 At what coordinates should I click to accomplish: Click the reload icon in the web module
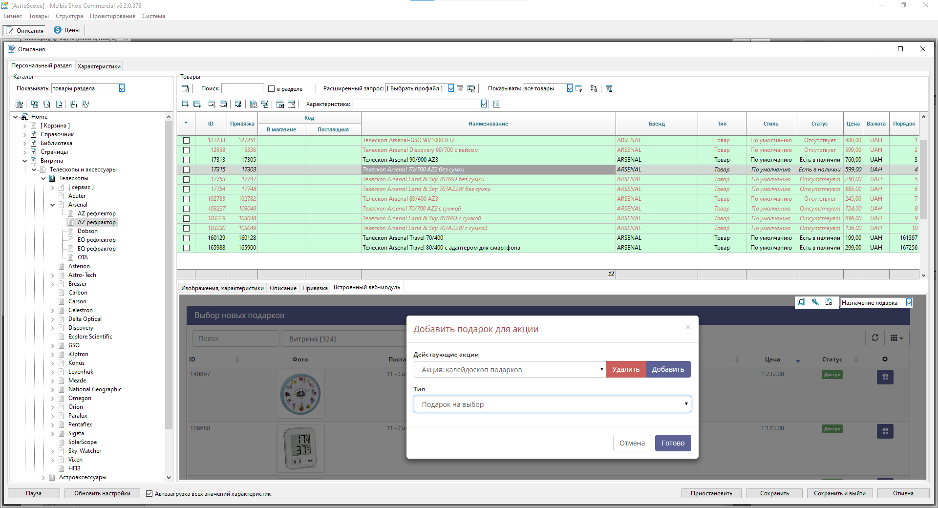tap(875, 338)
